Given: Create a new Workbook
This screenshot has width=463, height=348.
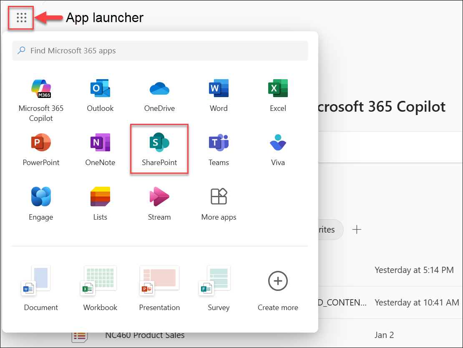Looking at the screenshot, I should 100,288.
